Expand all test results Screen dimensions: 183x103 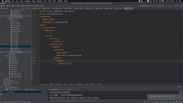tap(15, 90)
